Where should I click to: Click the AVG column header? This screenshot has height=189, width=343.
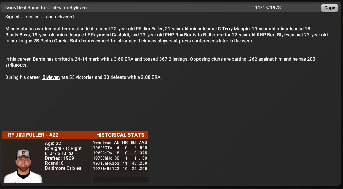(143, 142)
